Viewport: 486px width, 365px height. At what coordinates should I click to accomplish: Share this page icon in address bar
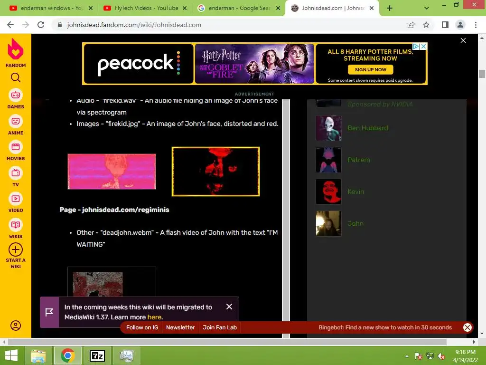[411, 25]
